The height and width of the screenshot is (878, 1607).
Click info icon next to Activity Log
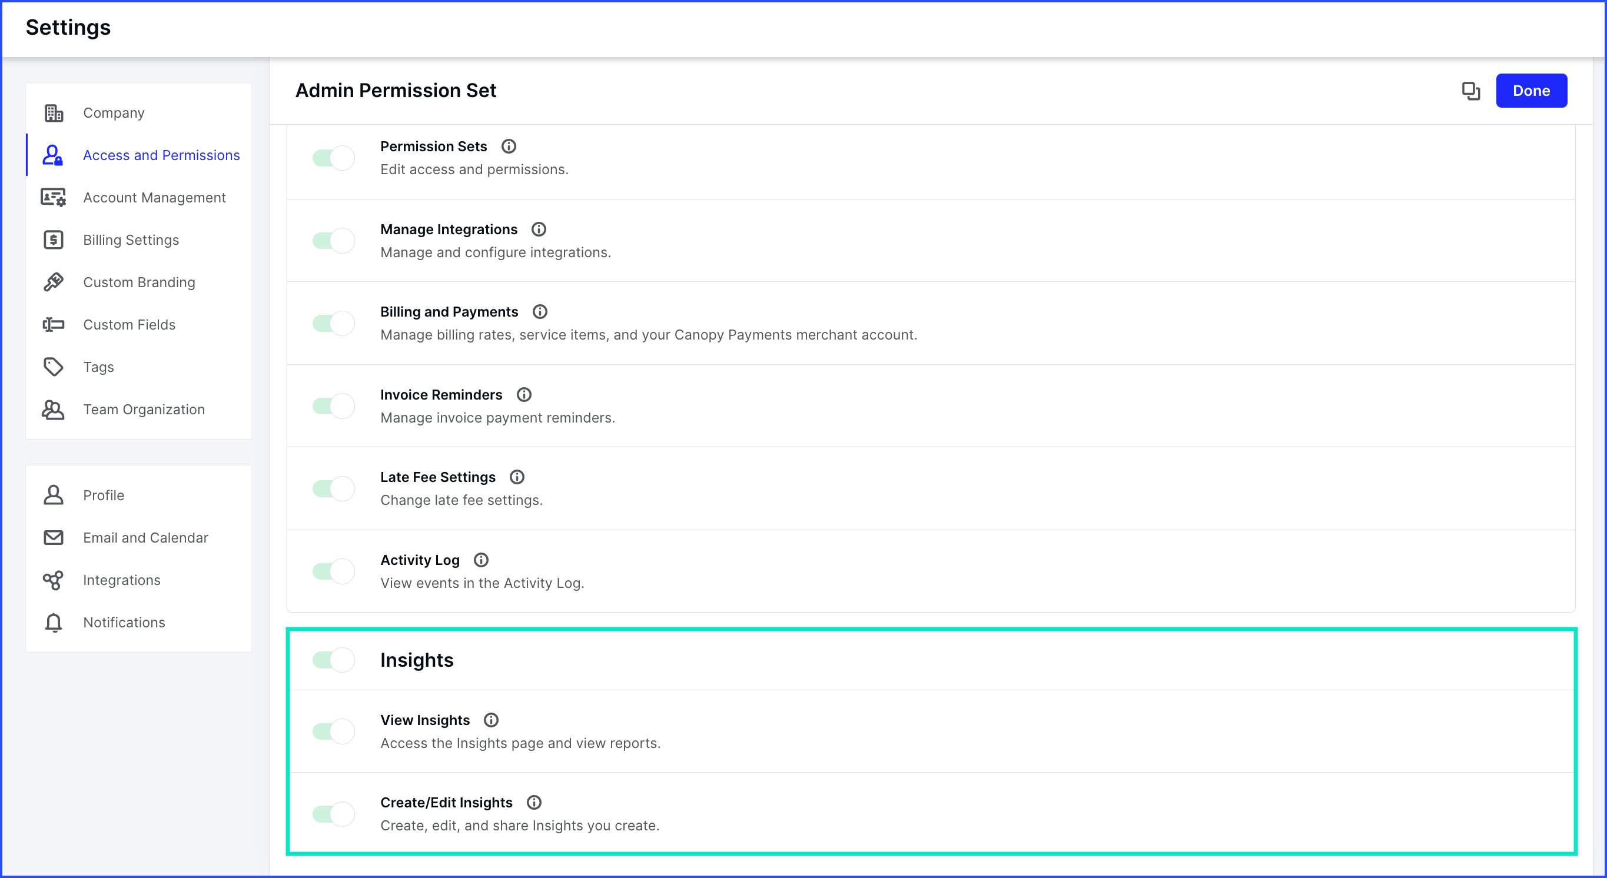point(480,560)
